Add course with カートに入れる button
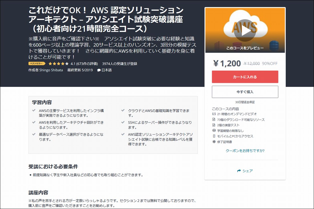 pyautogui.click(x=245, y=77)
